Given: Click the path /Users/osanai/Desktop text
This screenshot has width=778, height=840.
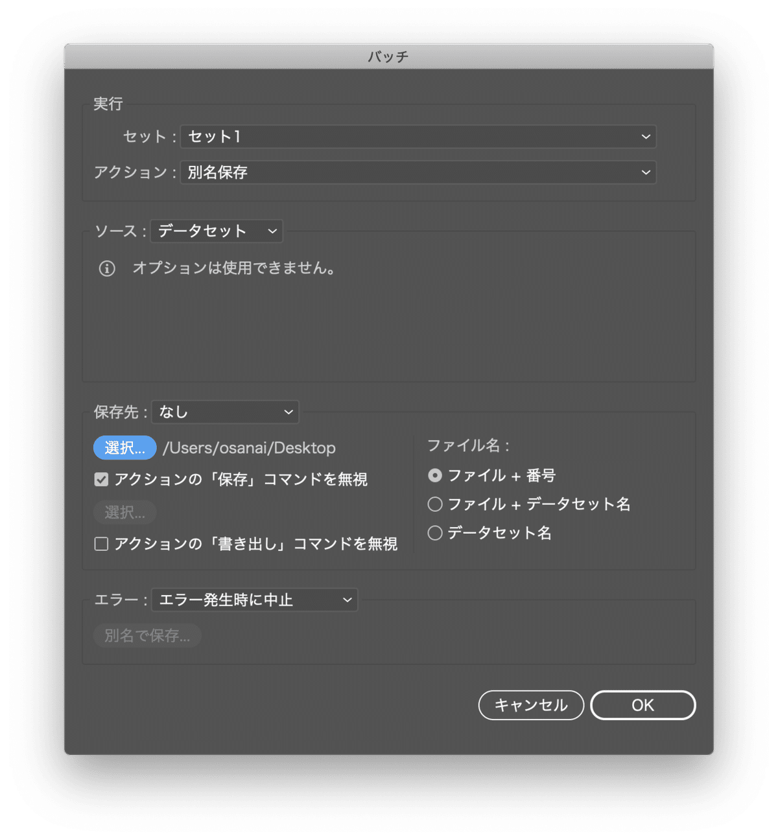Looking at the screenshot, I should tap(249, 447).
